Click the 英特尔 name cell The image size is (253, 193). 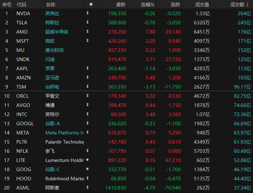[x=52, y=114]
